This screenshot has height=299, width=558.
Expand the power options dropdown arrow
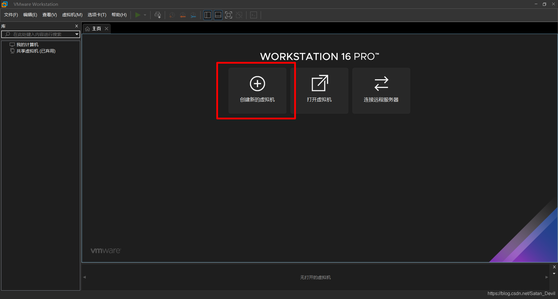(145, 15)
